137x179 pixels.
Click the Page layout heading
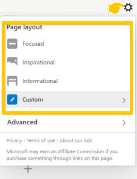tap(25, 28)
